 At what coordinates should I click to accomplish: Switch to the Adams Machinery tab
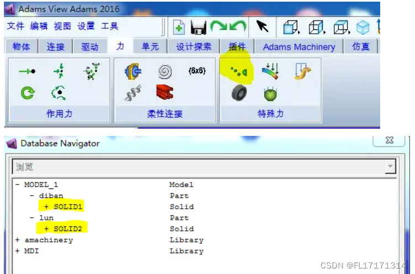(299, 47)
